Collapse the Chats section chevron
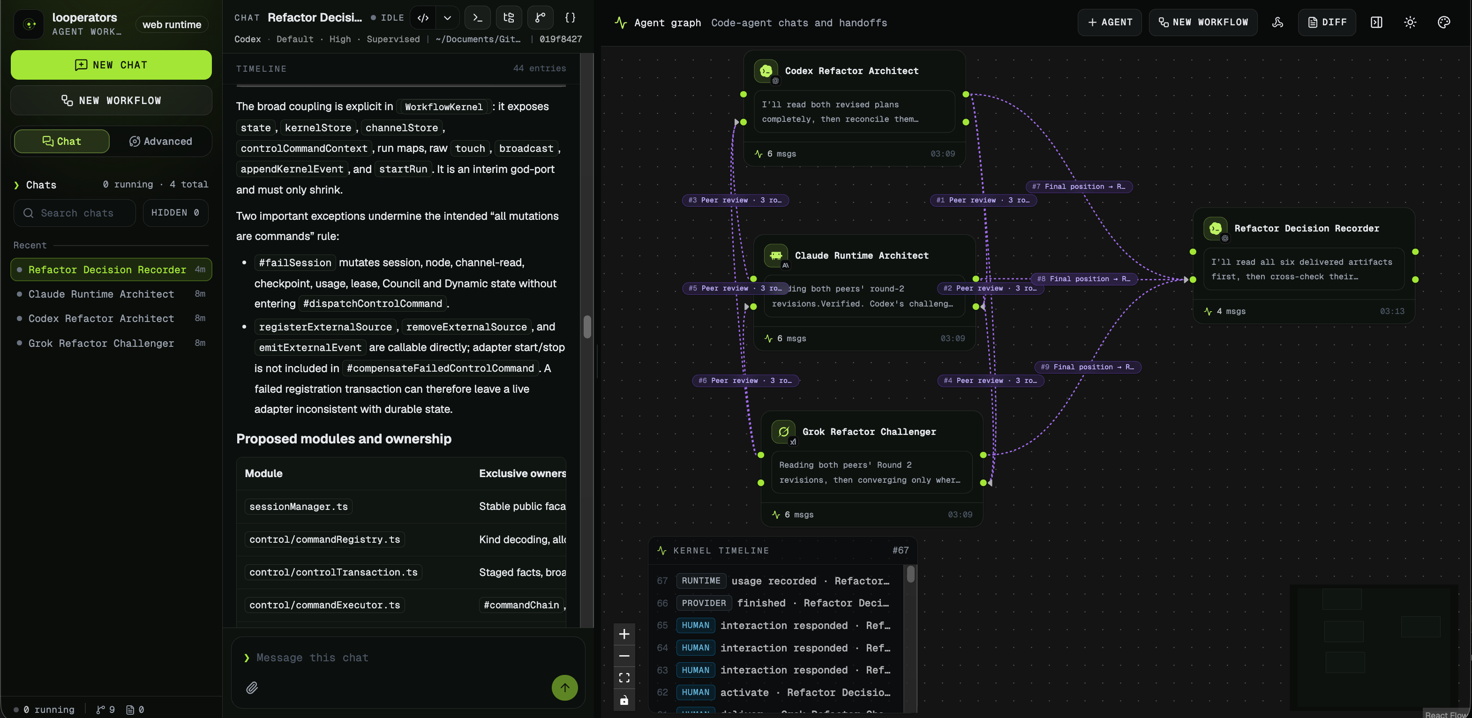 [17, 185]
